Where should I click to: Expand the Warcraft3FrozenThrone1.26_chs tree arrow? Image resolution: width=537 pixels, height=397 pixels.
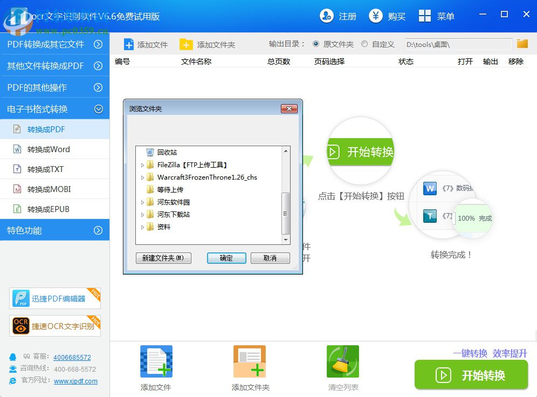142,177
